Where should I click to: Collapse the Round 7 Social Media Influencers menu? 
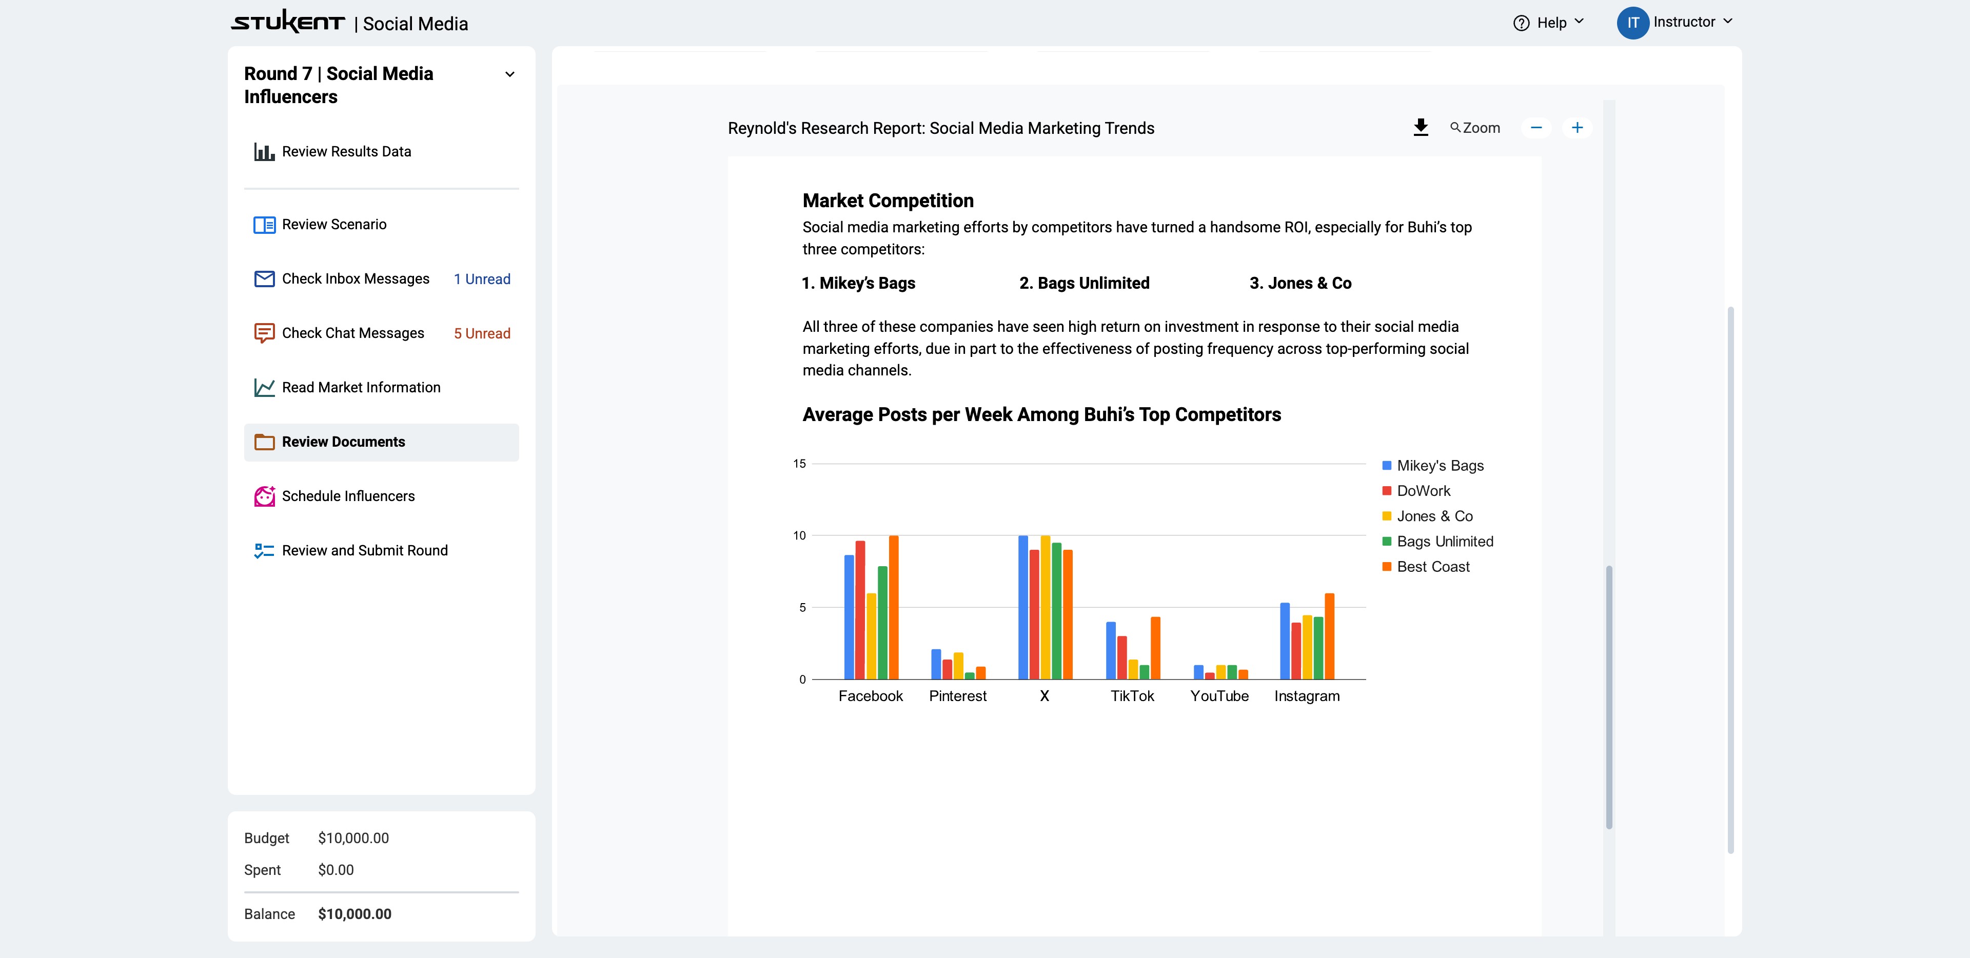(x=509, y=74)
